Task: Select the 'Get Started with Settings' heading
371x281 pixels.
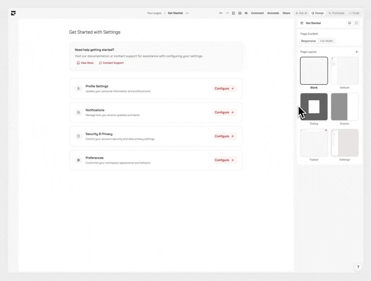Action: 95,32
